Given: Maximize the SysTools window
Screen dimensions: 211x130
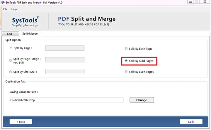Looking at the screenshot, I should pos(196,2).
